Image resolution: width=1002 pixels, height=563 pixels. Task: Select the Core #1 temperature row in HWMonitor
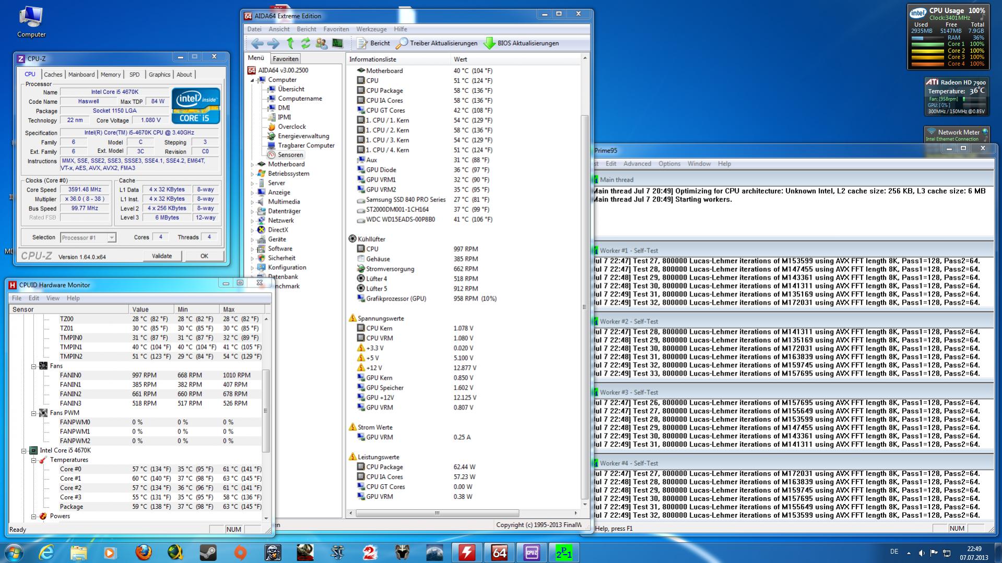[161, 478]
